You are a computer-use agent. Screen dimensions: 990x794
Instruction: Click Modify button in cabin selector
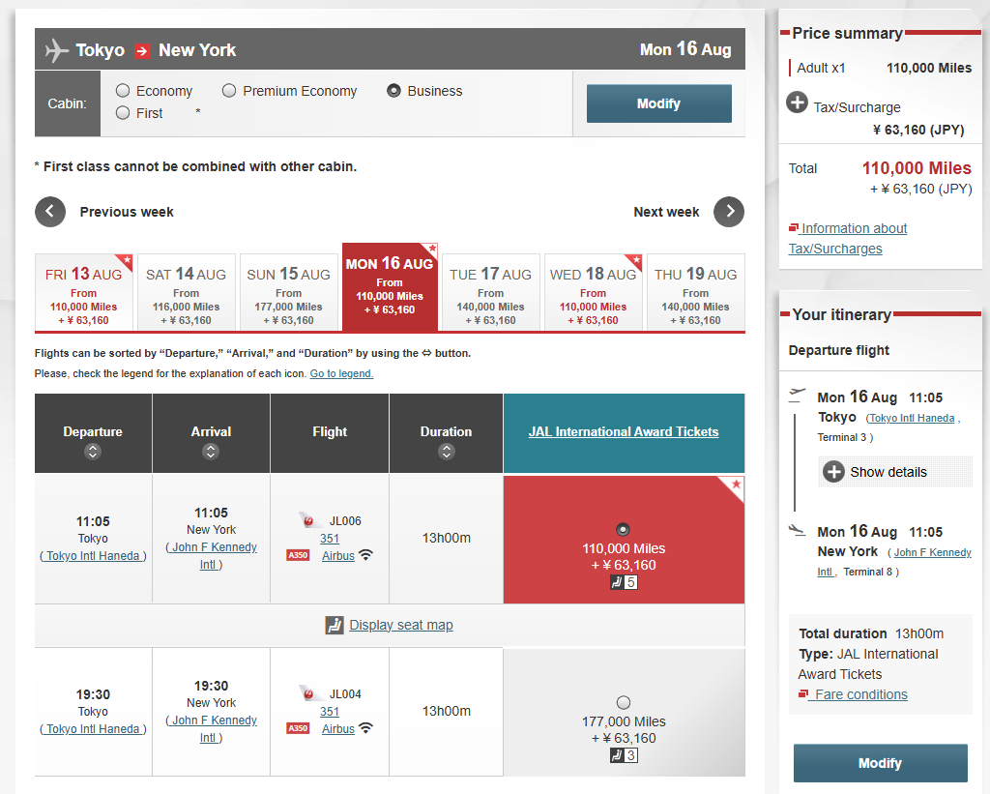click(x=659, y=103)
